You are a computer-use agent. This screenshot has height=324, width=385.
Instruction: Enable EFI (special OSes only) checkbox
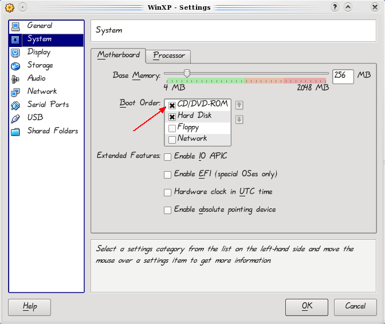pyautogui.click(x=167, y=175)
